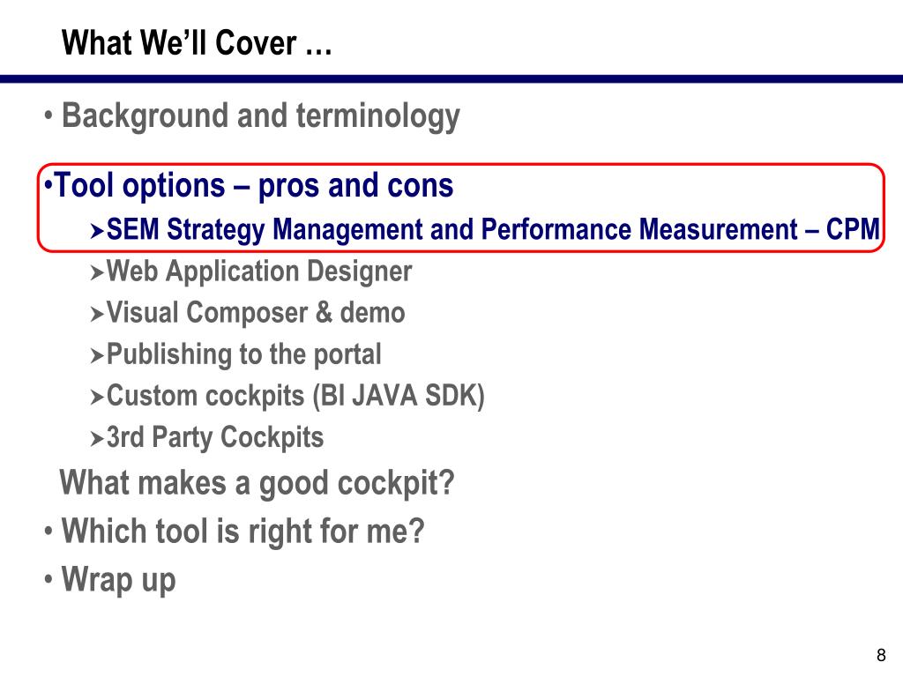
Task: Click the arrow bullet before Visual Composer
Action: click(x=97, y=315)
